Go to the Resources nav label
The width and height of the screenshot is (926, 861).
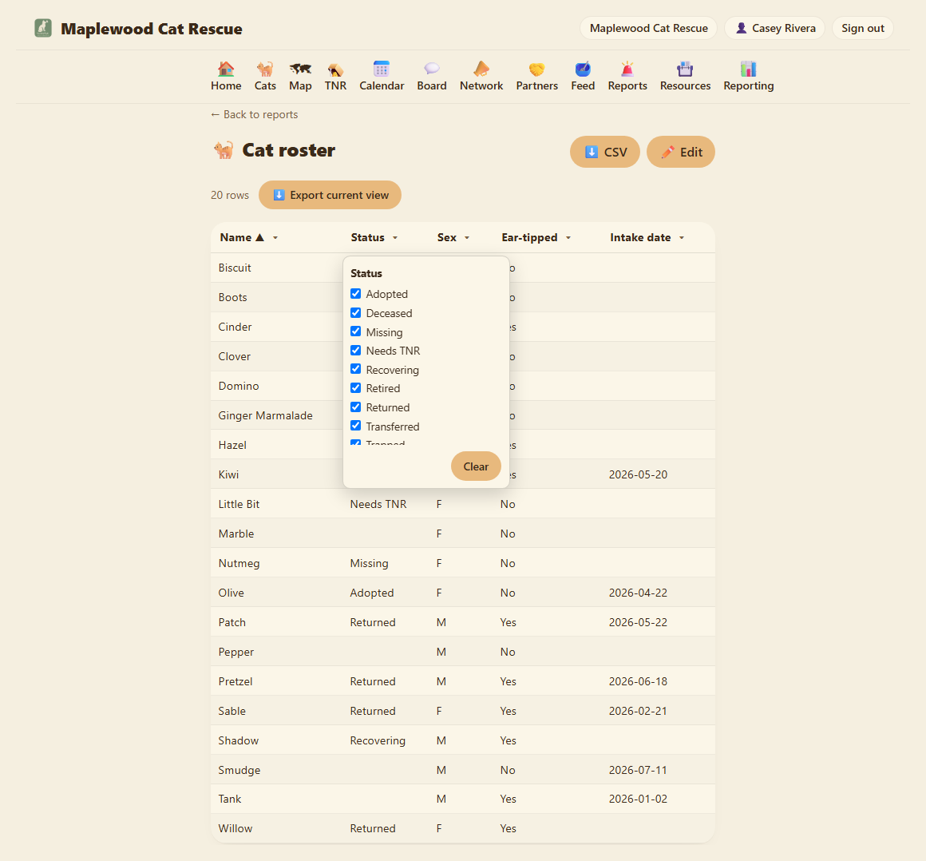pos(685,85)
